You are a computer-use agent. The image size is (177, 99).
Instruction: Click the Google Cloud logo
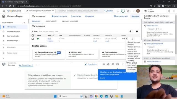pyautogui.click(x=14, y=11)
